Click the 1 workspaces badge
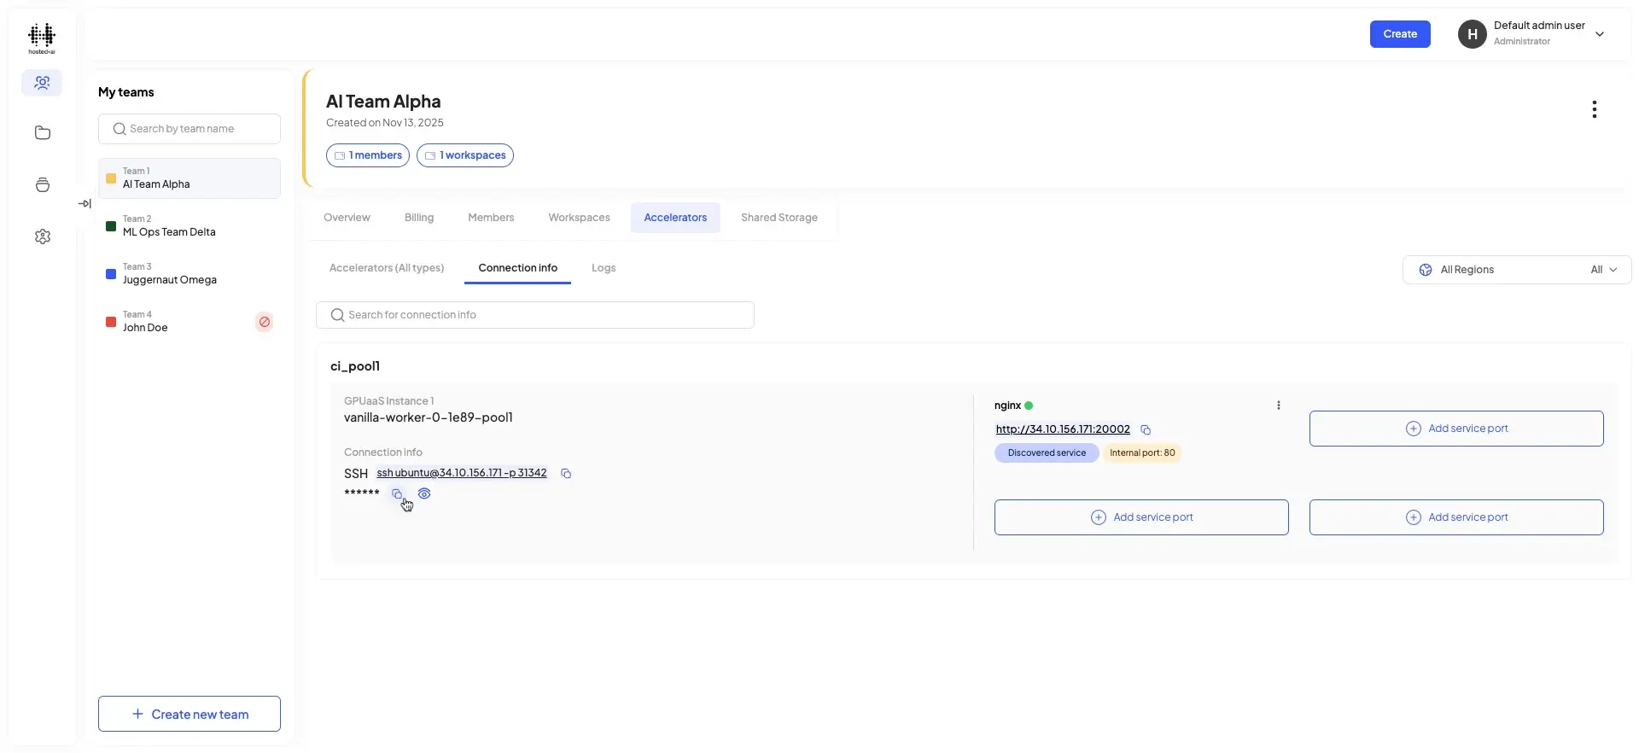Viewport: 1639px width, 753px height. [465, 155]
